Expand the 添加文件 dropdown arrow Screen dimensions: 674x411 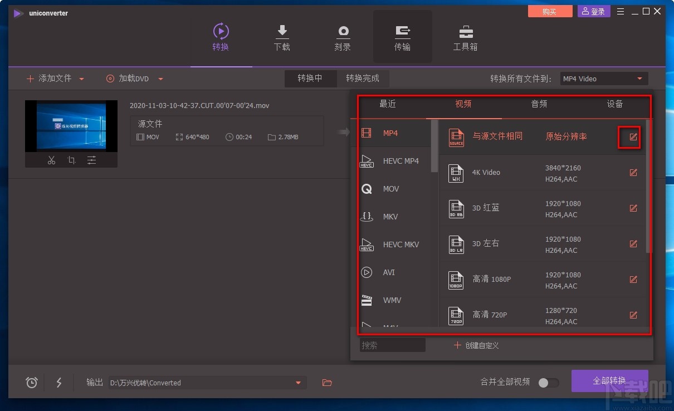coord(81,79)
